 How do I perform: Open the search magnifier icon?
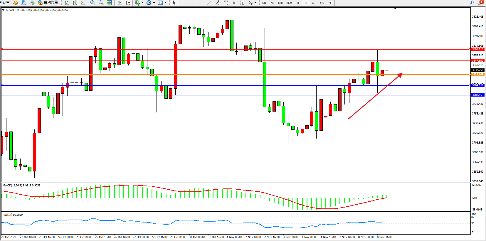472,3
